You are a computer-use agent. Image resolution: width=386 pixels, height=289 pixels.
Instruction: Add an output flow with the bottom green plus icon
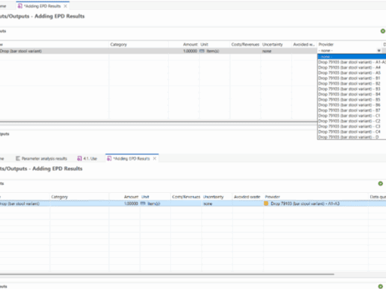(381, 286)
